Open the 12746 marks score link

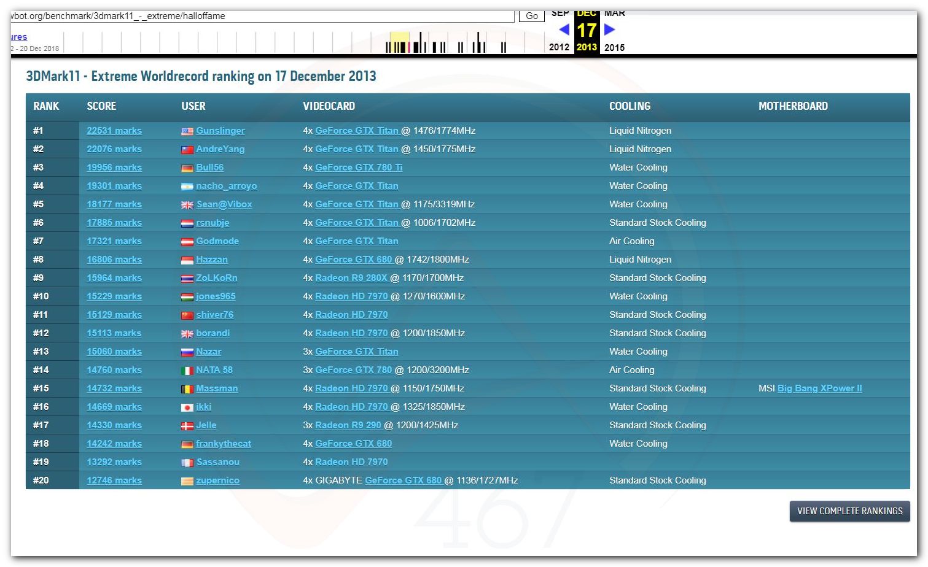point(114,480)
